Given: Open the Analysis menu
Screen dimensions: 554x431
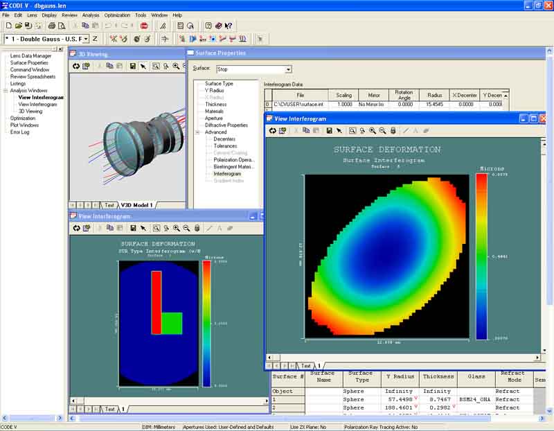Looking at the screenshot, I should click(91, 15).
